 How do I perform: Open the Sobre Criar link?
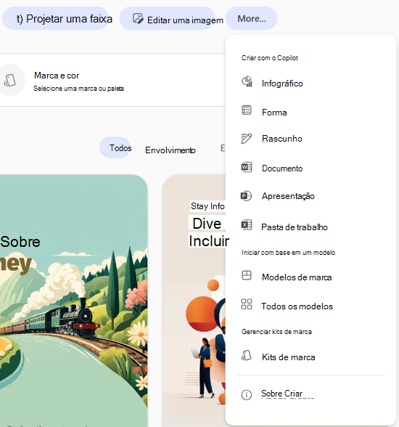pos(281,394)
